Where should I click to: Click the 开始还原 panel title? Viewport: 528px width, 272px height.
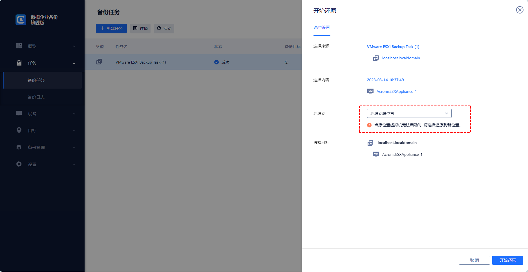[x=325, y=11]
